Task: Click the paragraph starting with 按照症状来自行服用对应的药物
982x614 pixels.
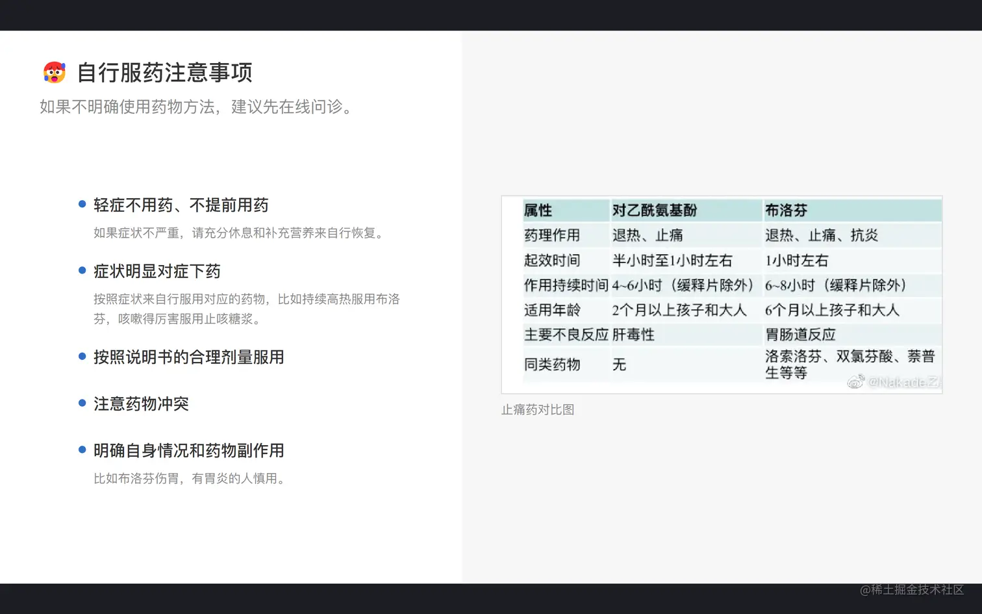Action: pos(247,309)
